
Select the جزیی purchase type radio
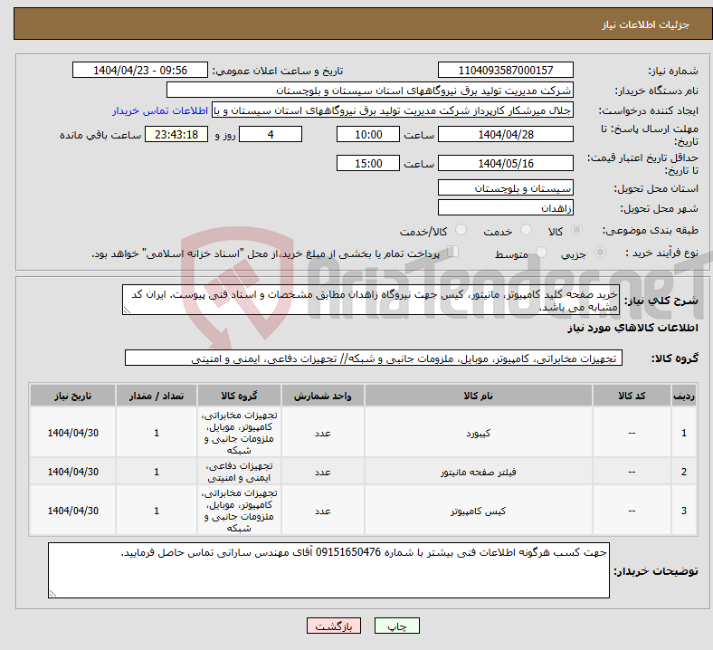600,252
